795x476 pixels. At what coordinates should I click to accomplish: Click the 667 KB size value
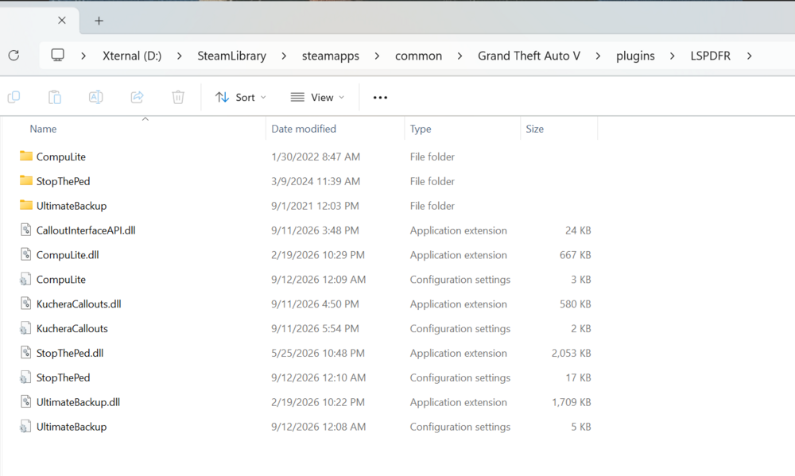click(x=575, y=254)
